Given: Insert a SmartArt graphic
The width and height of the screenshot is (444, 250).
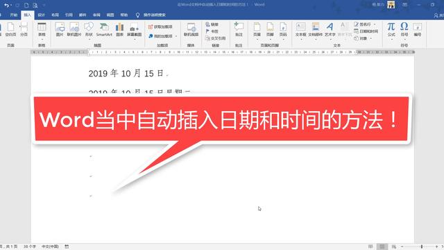Looking at the screenshot, I should pos(104,30).
